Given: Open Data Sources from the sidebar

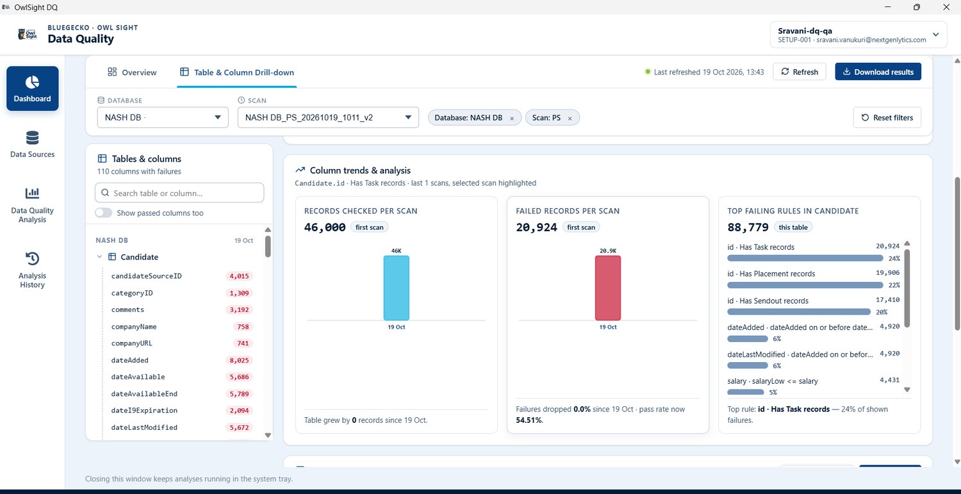Looking at the screenshot, I should coord(32,144).
